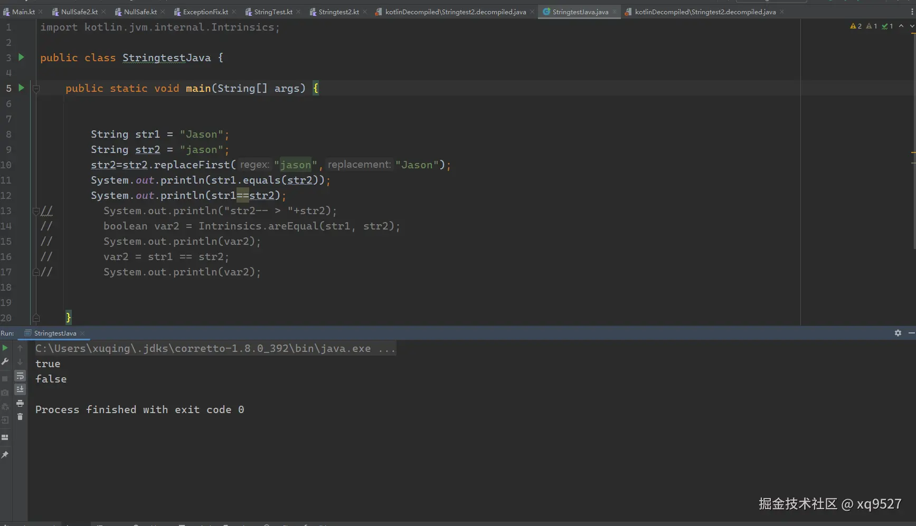Click the fold end marker at line 17
916x526 pixels.
pyautogui.click(x=36, y=272)
